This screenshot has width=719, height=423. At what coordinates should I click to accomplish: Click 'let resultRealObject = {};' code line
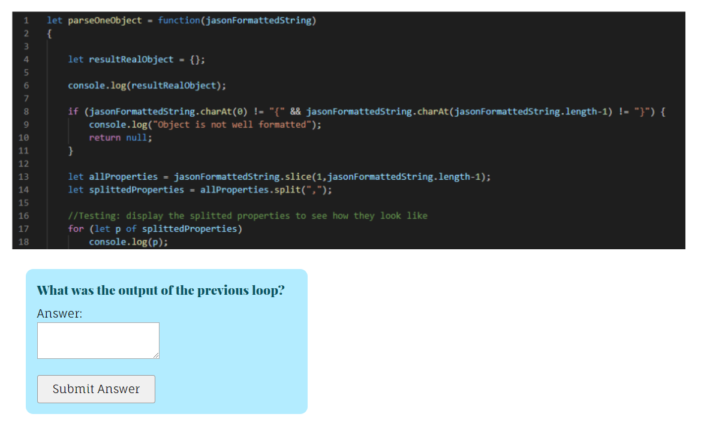tap(137, 59)
